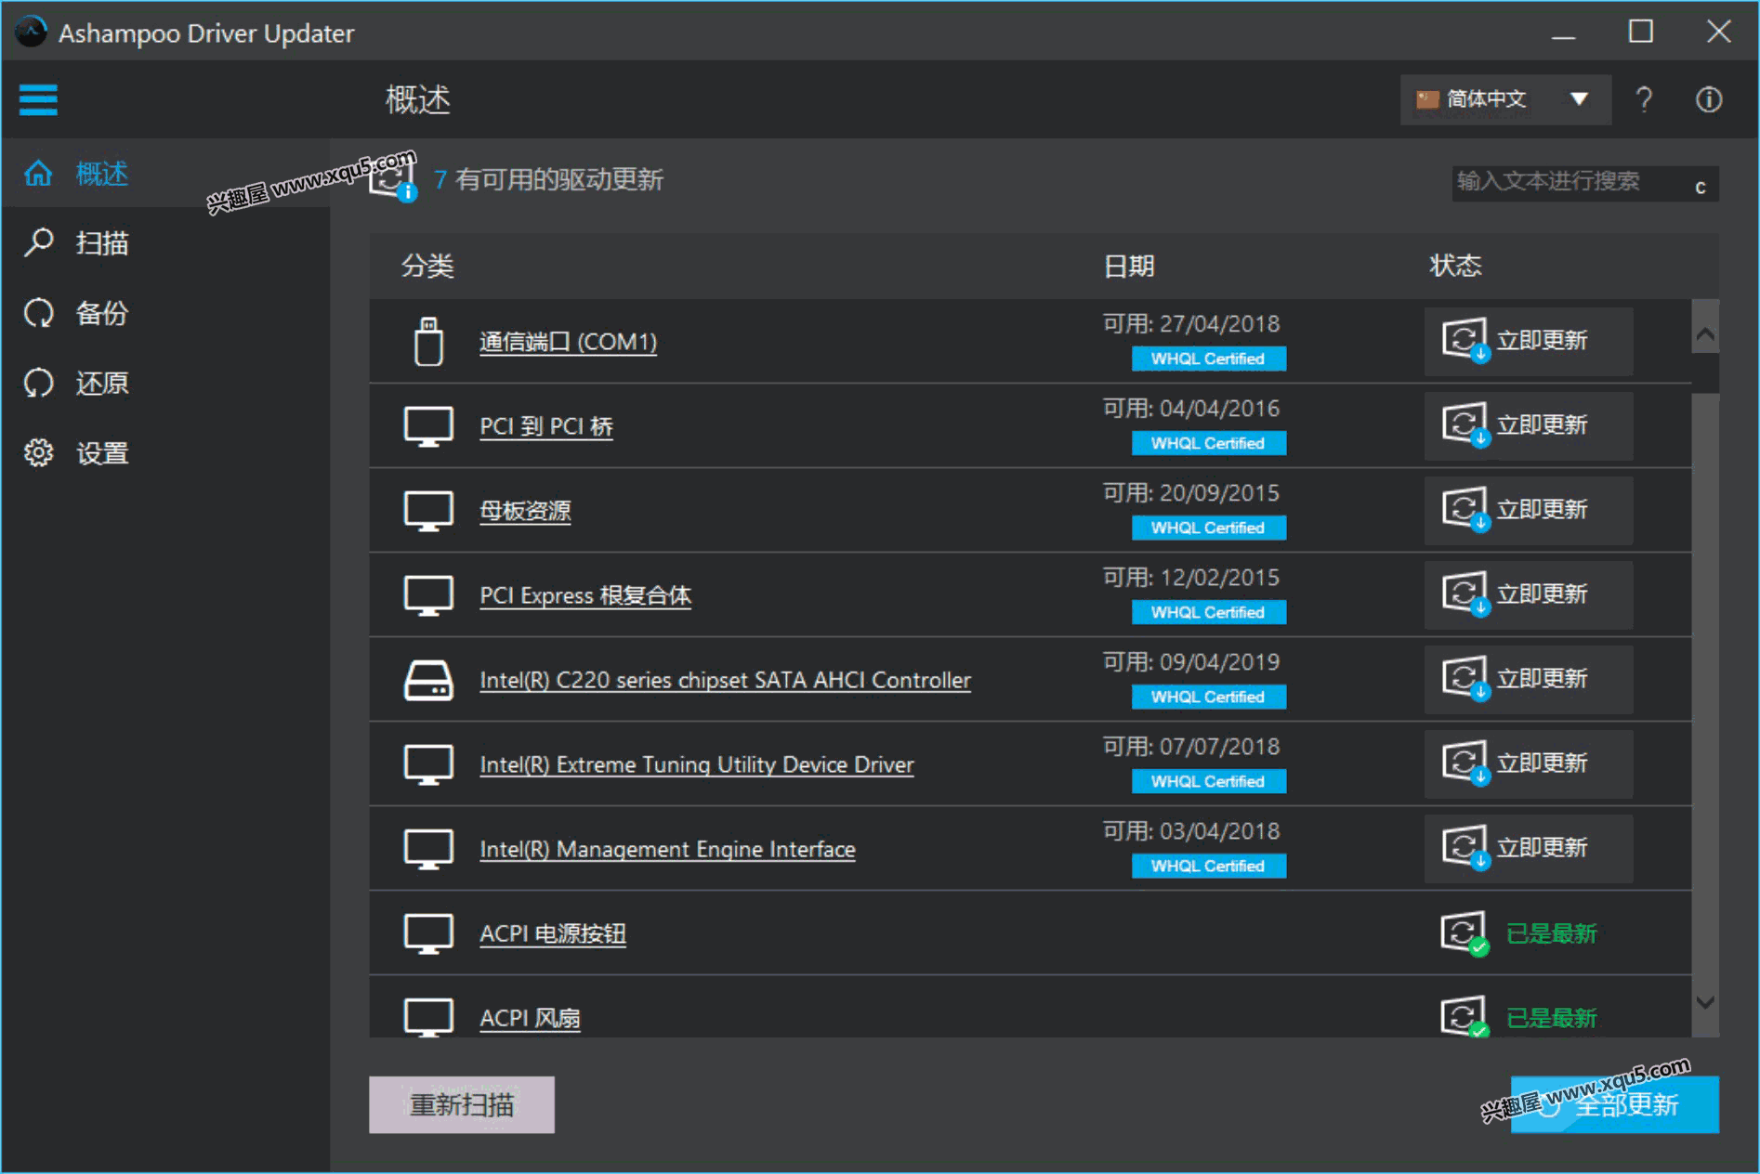Click the 分类 column header

tap(427, 267)
